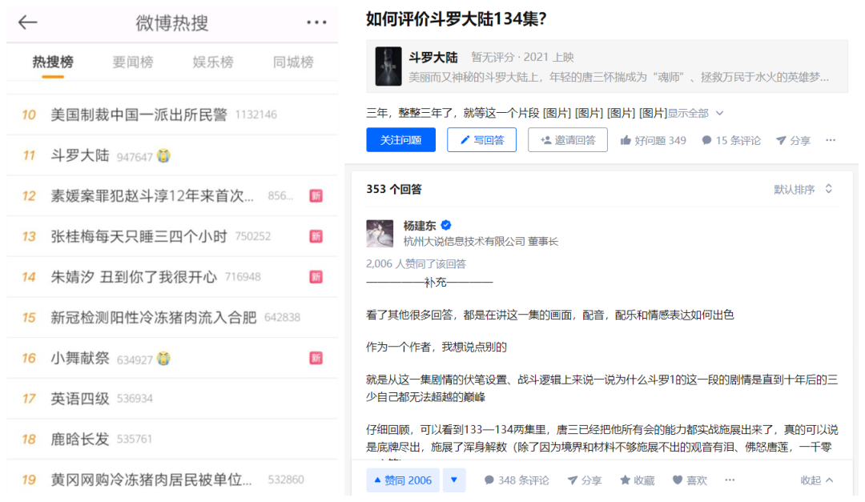Switch to the 要闻榜 tab
The width and height of the screenshot is (865, 502).
click(x=133, y=62)
